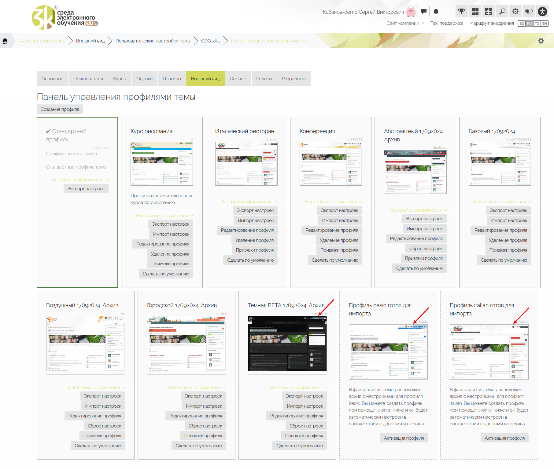Collapse Настройки оформления in Стандартный профиль card
This screenshot has height=469, width=554.
tap(80, 180)
